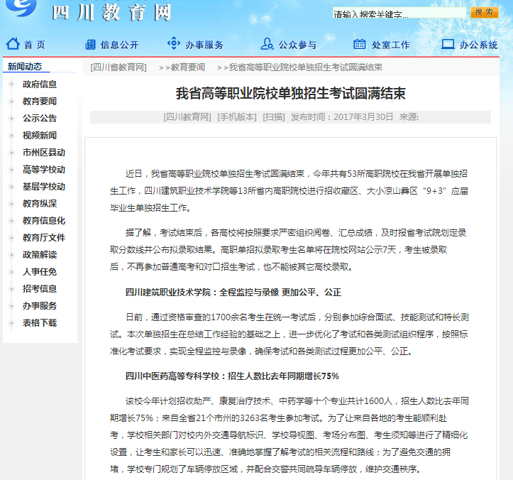
Task: Click the 办事服务 navigation icon
Action: coord(174,44)
